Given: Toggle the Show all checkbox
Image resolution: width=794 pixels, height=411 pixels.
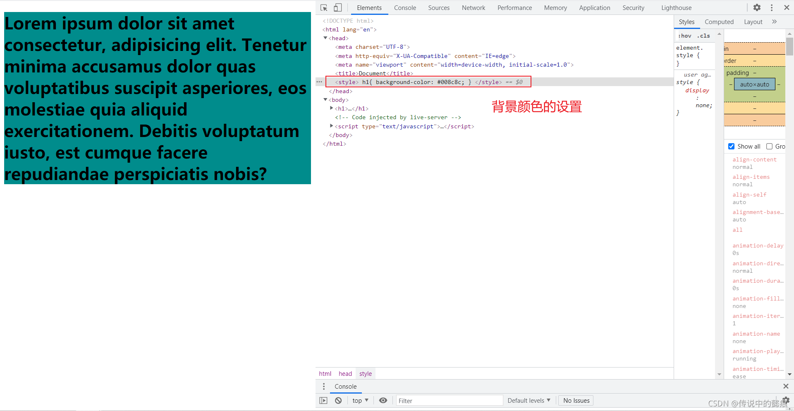Looking at the screenshot, I should coord(731,147).
